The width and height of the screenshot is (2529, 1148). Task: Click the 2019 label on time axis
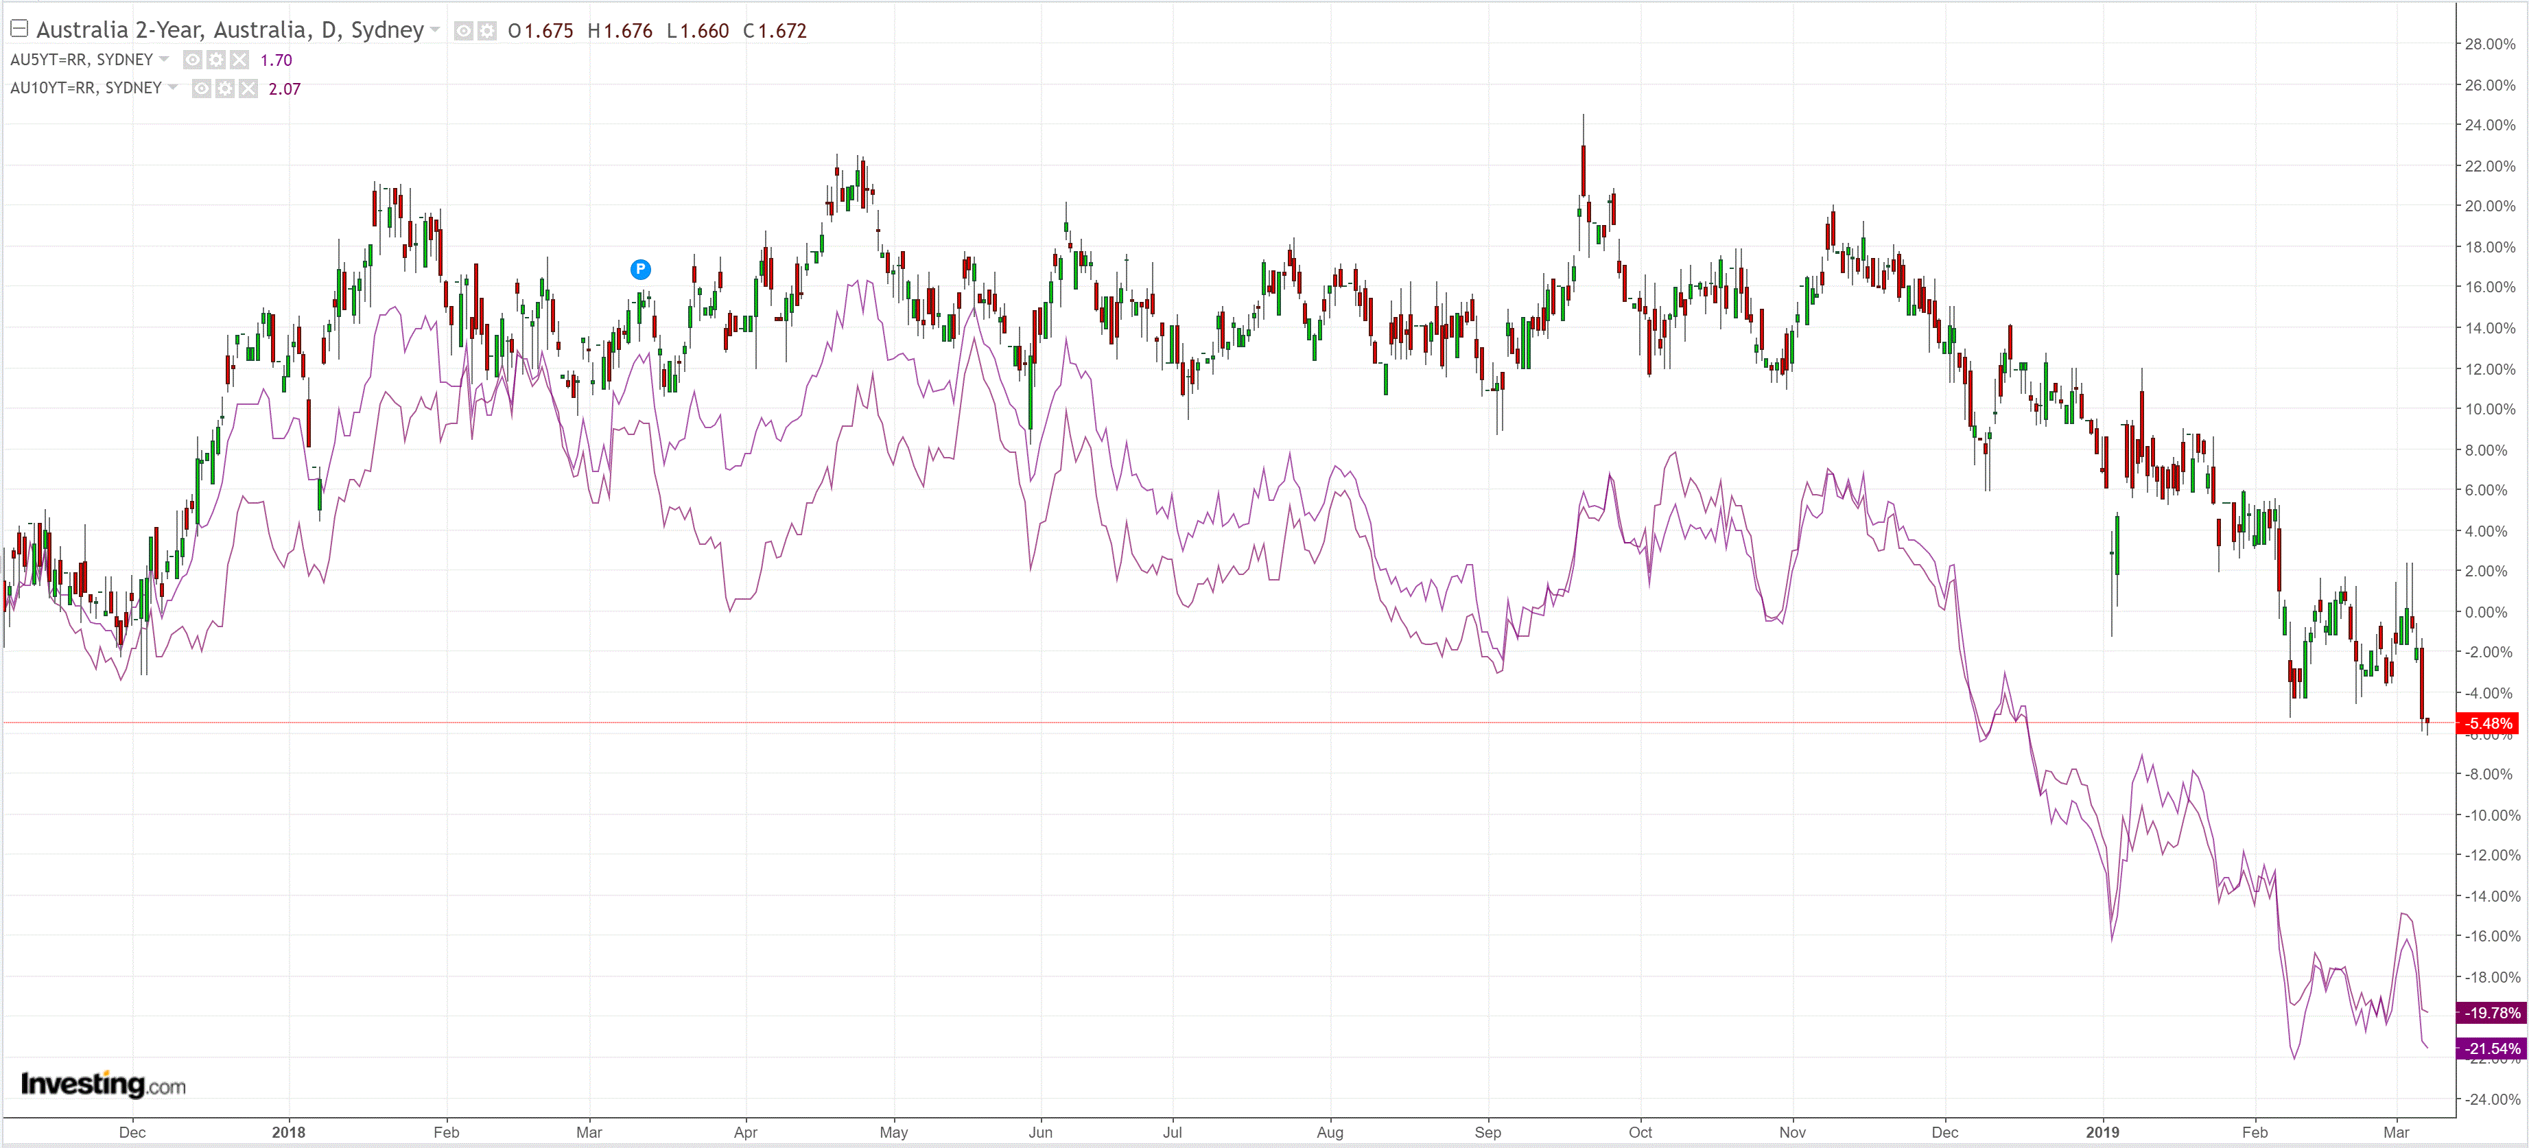2102,1132
